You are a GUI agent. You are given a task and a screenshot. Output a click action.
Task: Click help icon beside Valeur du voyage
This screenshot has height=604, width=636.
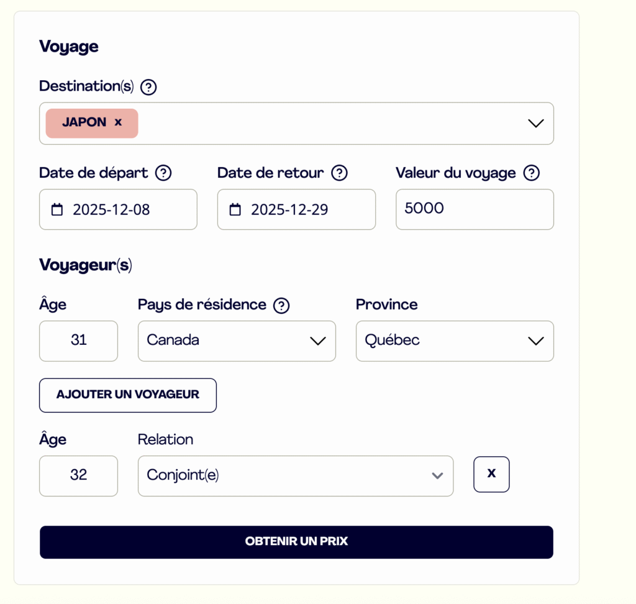(531, 173)
